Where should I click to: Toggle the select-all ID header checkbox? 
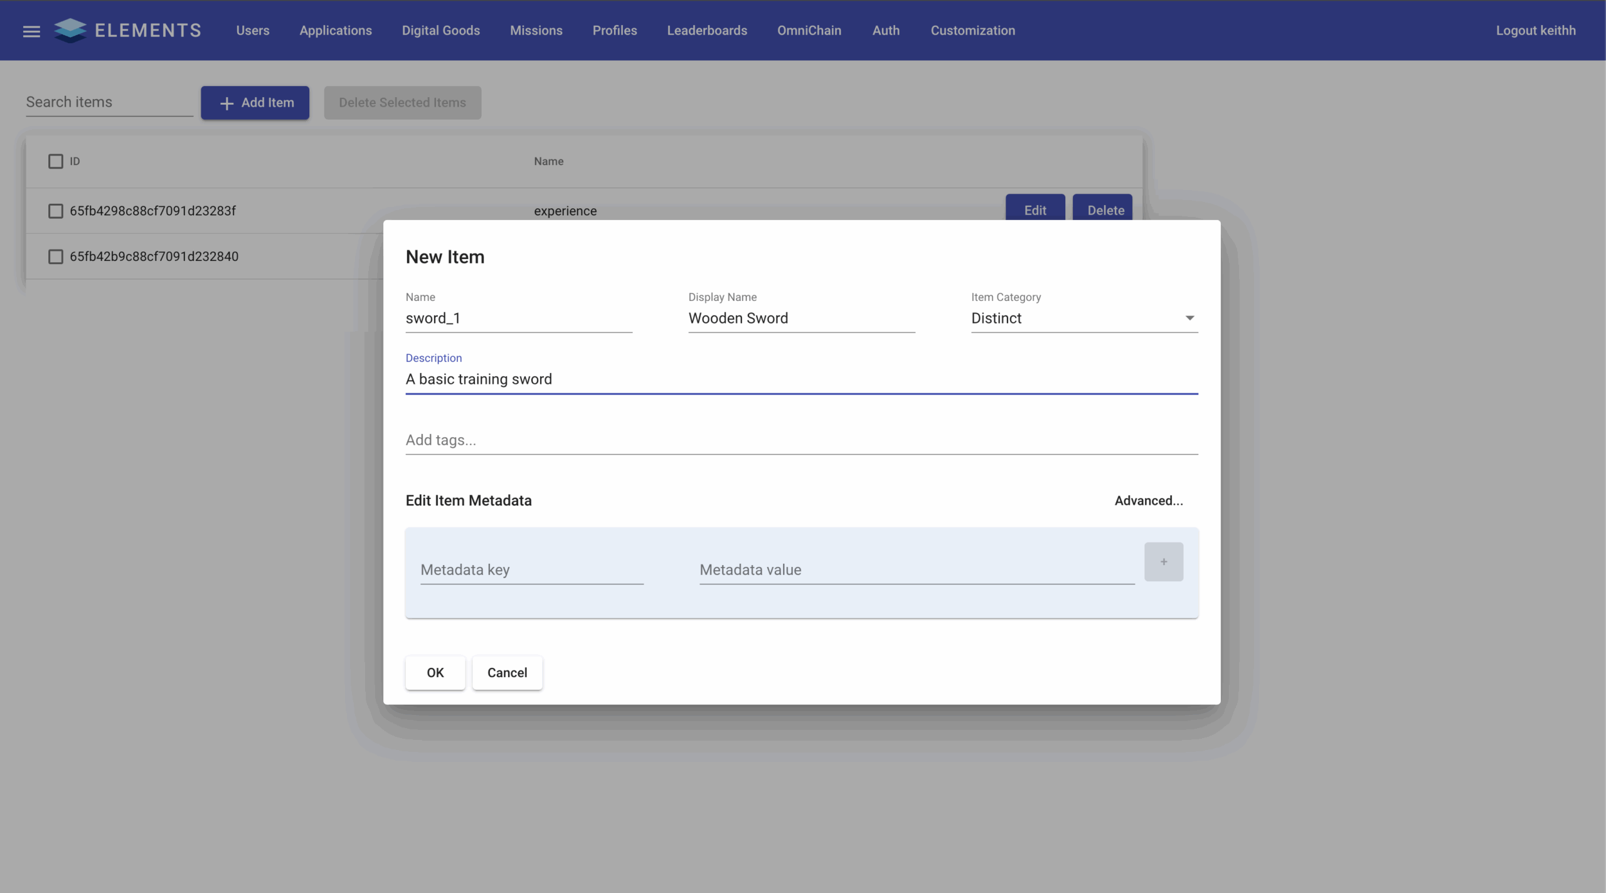(x=56, y=161)
